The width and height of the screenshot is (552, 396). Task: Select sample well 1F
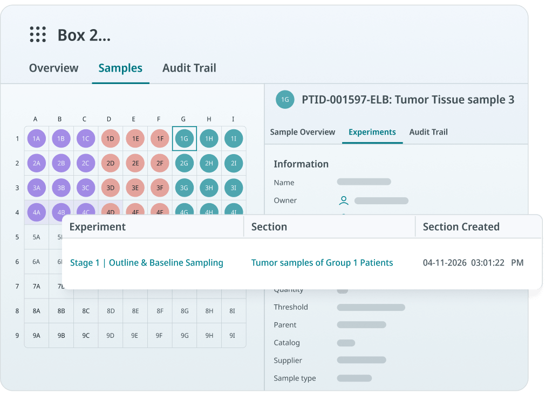click(160, 138)
